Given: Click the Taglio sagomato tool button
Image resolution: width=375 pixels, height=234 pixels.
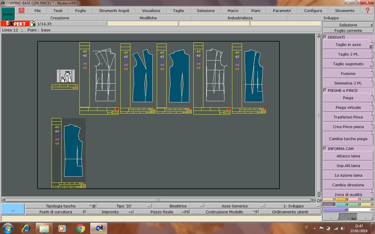Looking at the screenshot, I should (348, 64).
